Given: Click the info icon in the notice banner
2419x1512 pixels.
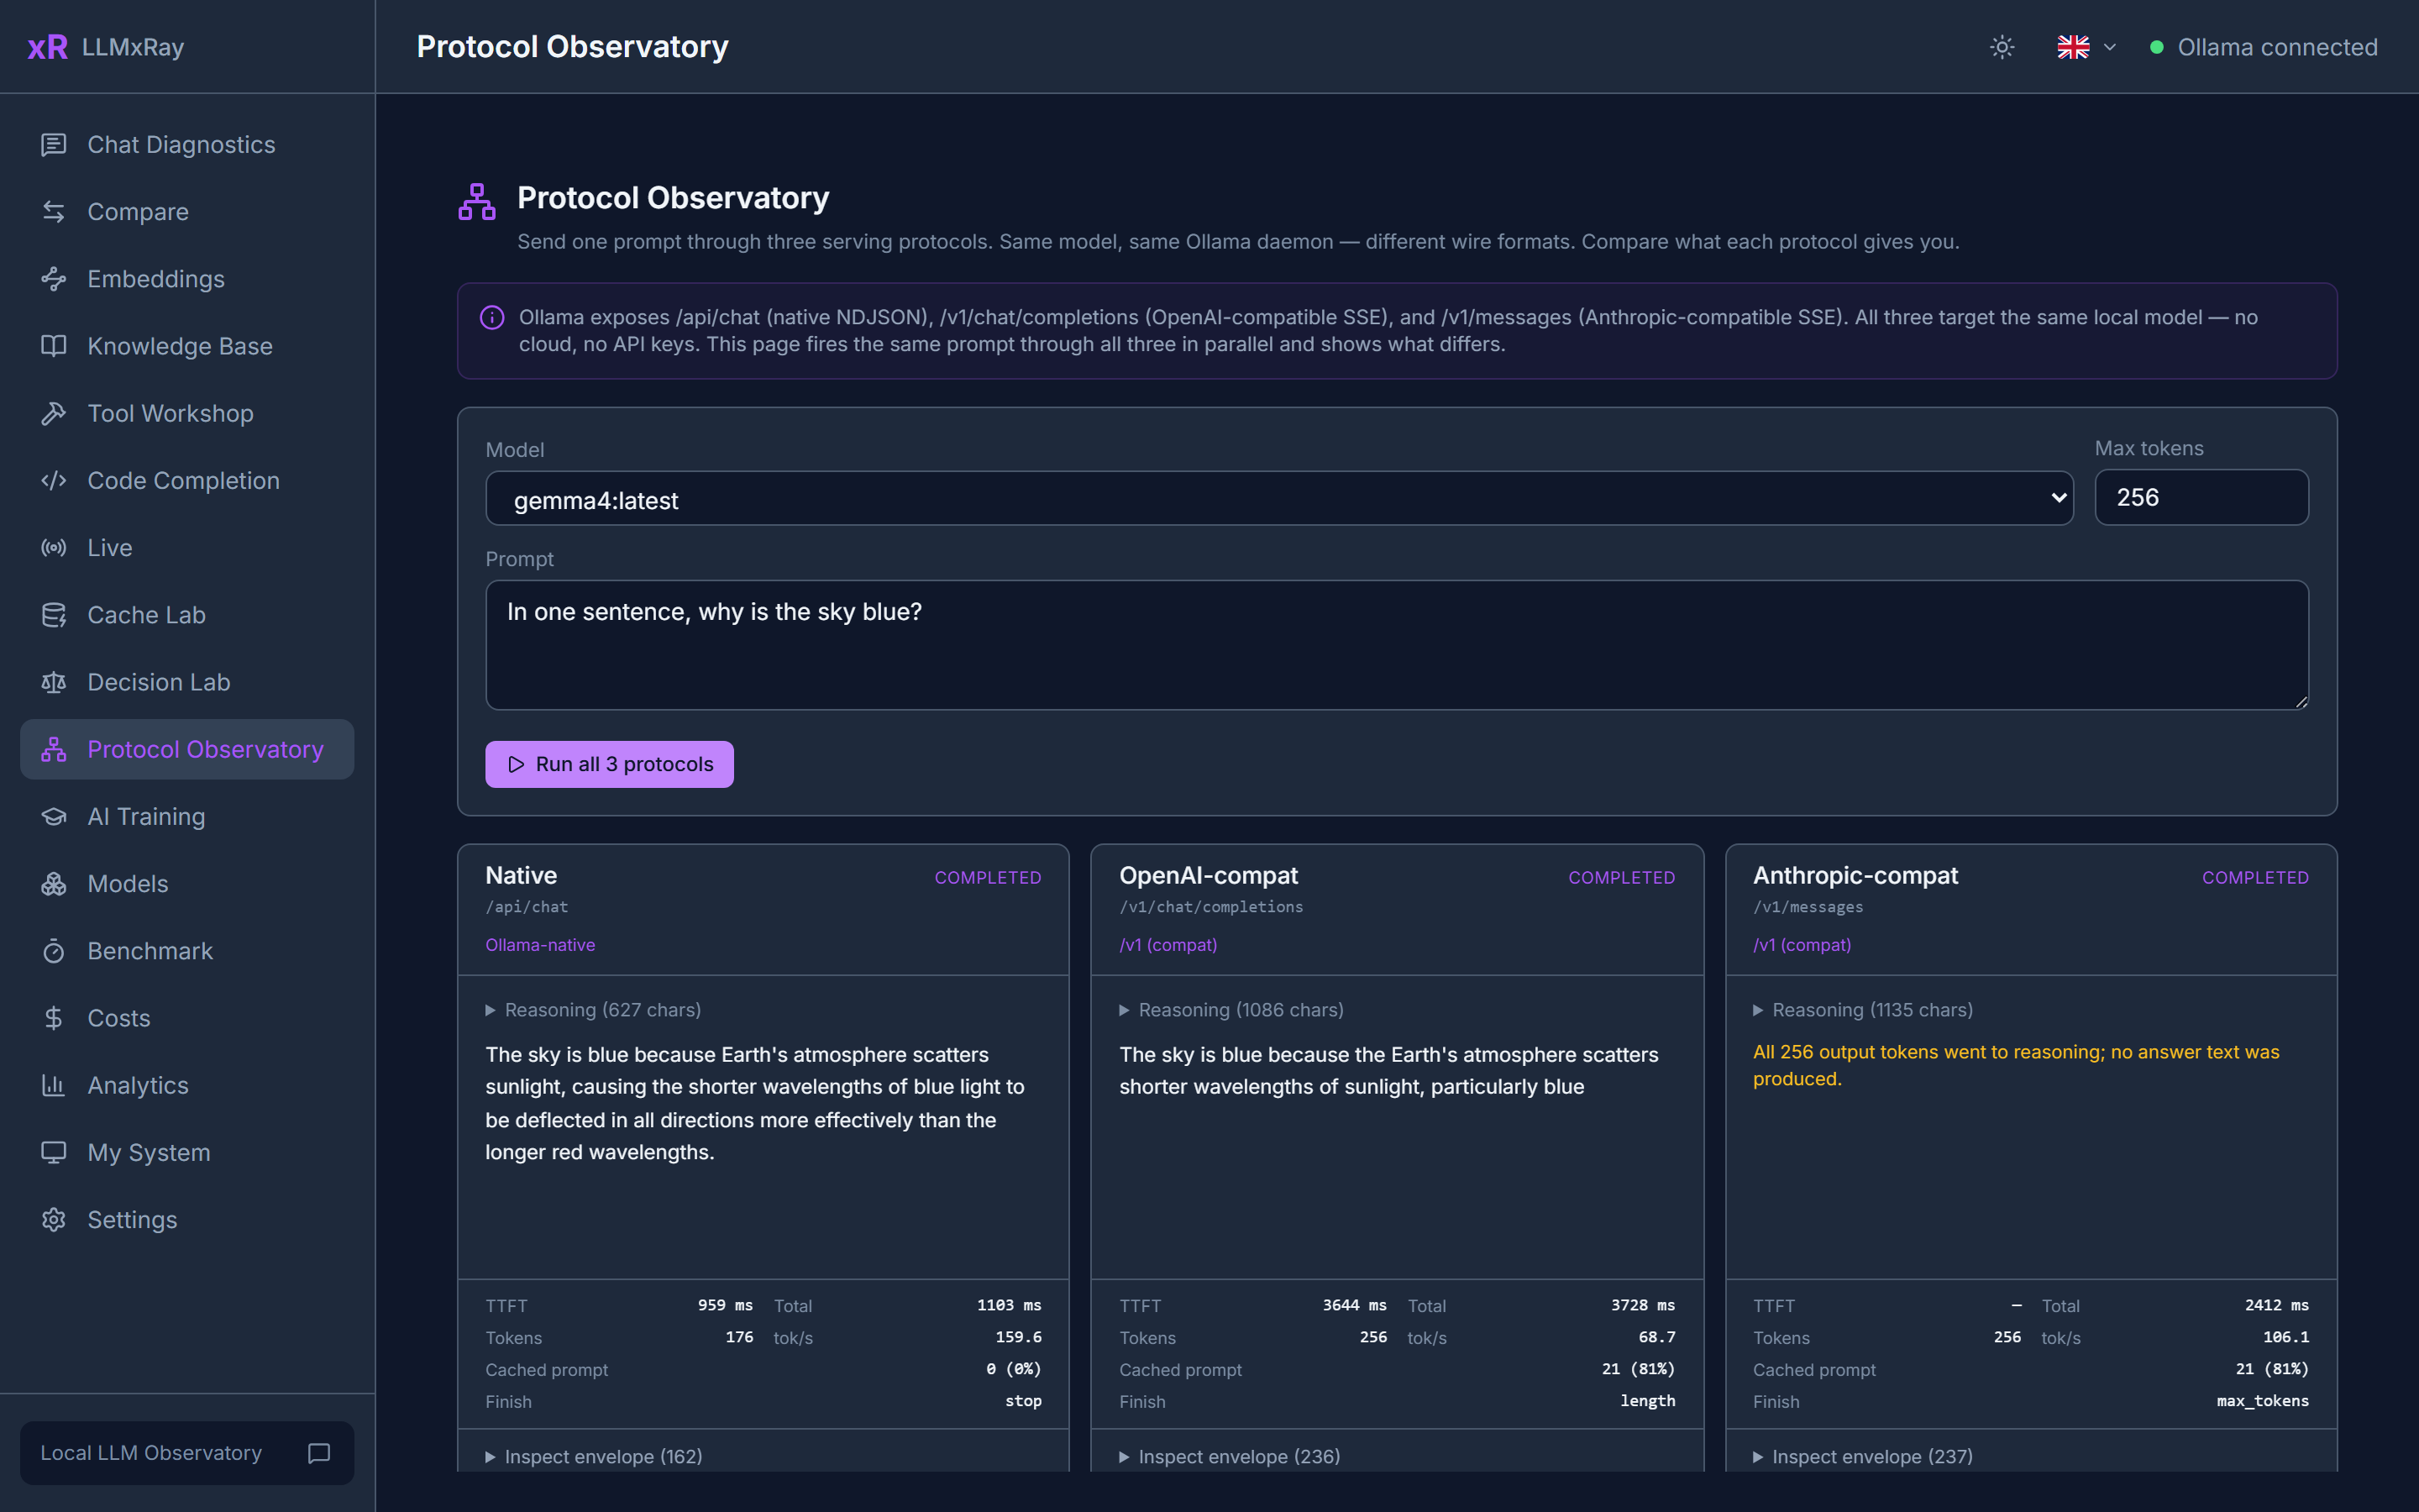Looking at the screenshot, I should click(x=492, y=318).
